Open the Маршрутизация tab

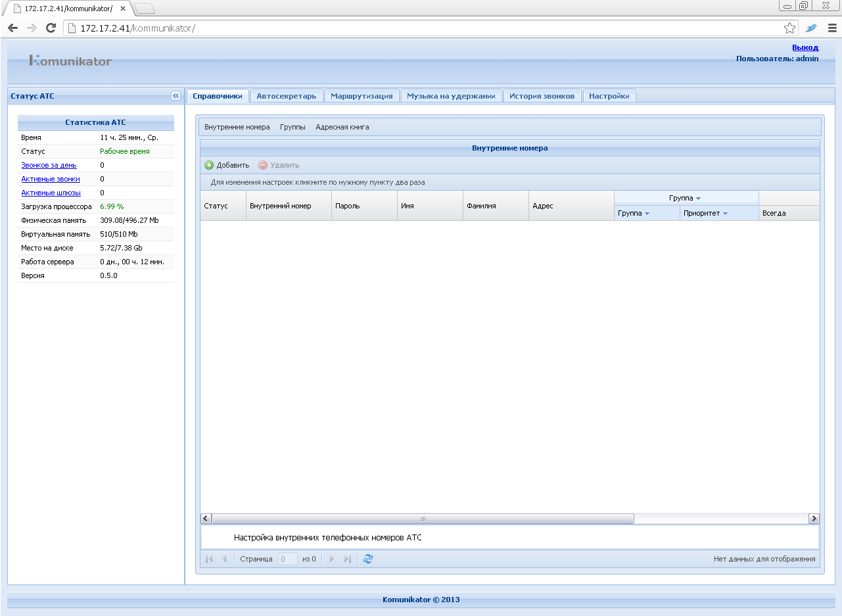pos(362,96)
